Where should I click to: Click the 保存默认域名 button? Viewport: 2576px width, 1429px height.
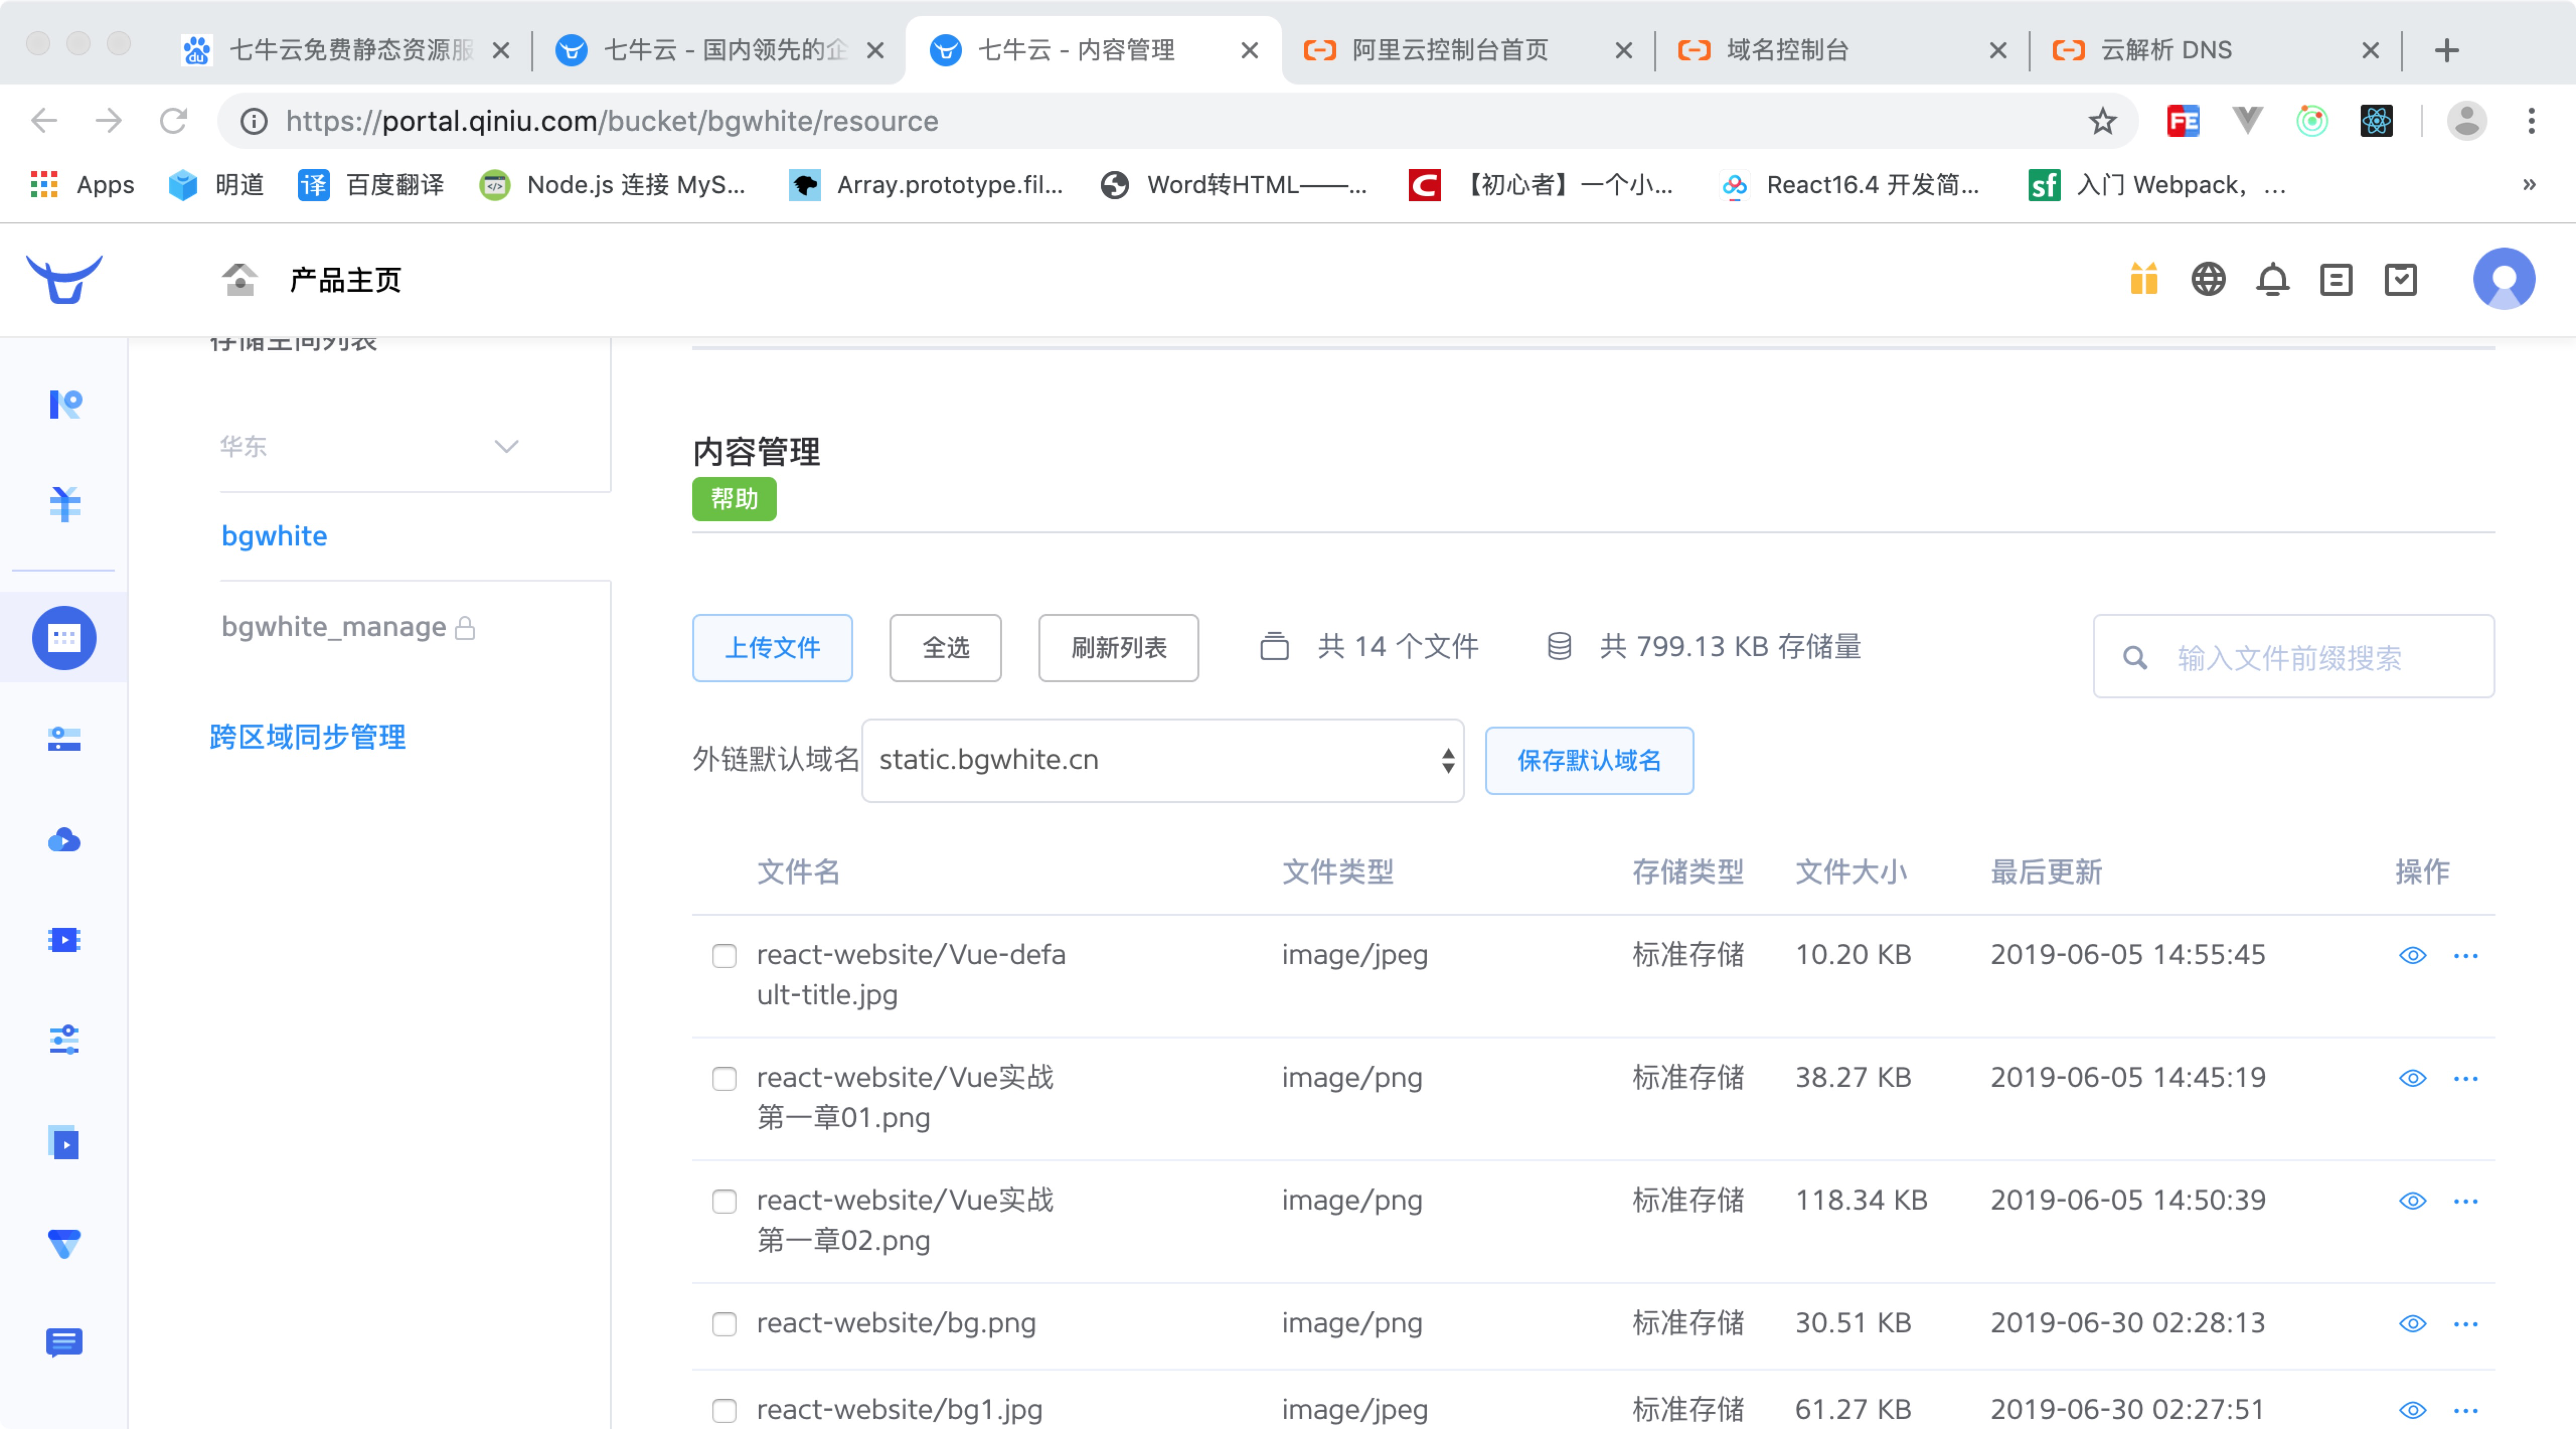point(1588,760)
